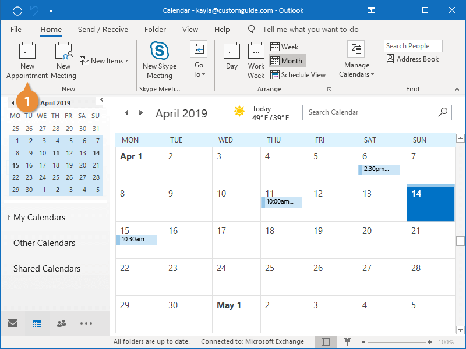
Task: Open the Manage Calendars dropdown
Action: pos(356,60)
